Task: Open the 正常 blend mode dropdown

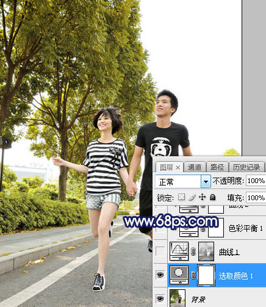Action: pyautogui.click(x=206, y=181)
